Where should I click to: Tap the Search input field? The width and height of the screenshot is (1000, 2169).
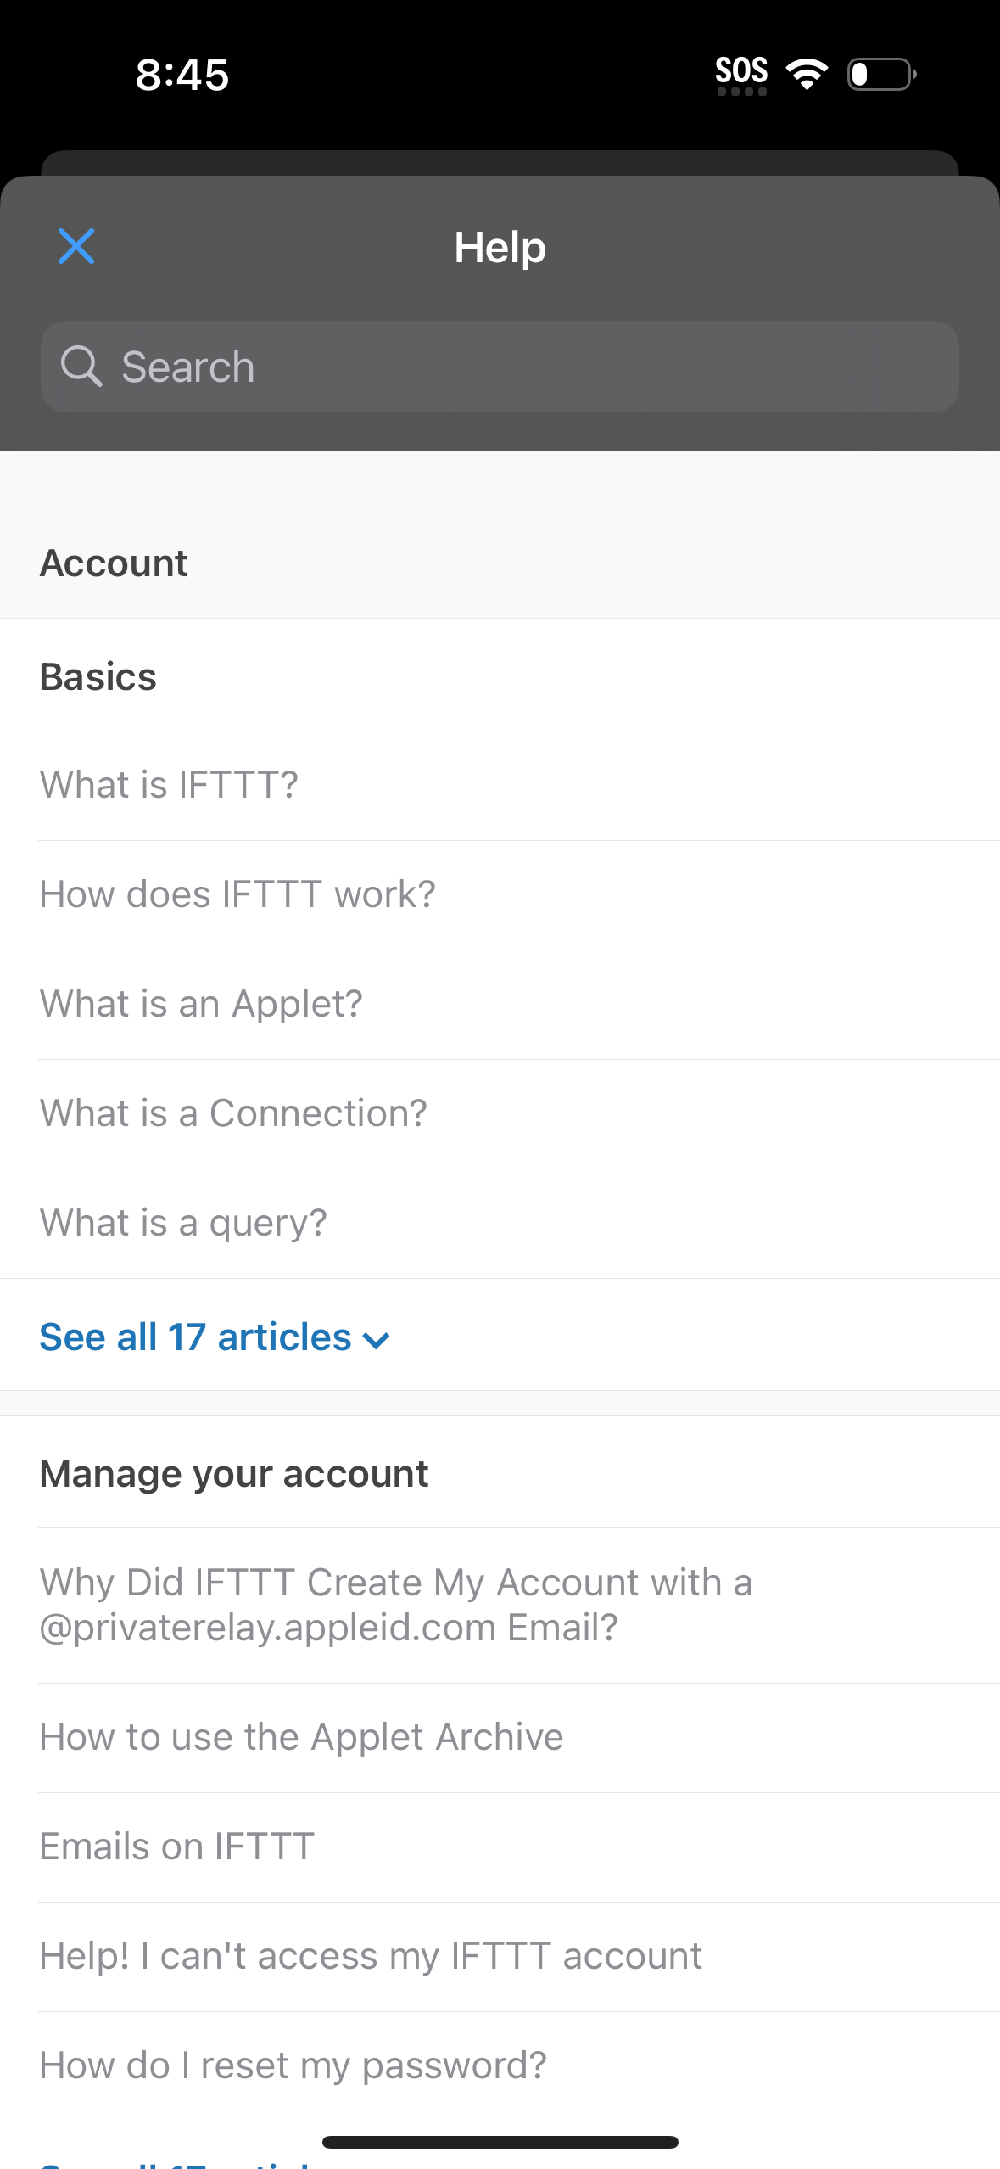(499, 367)
